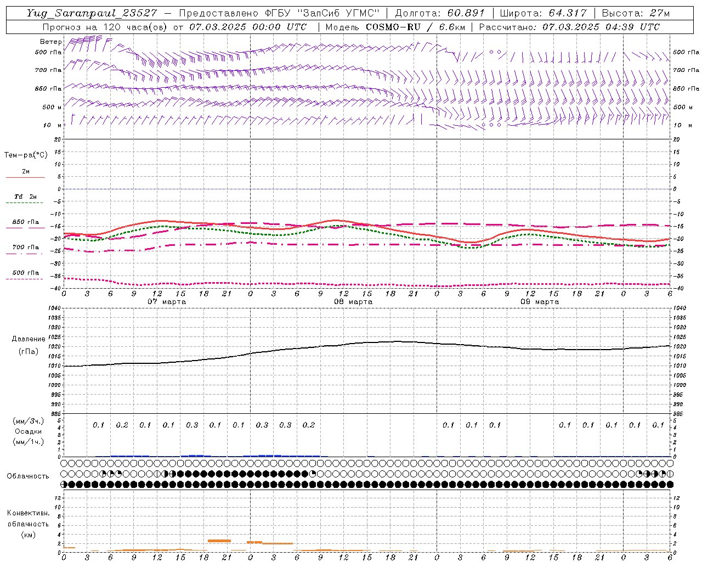Click the (гПа) unit label under Давление
The height and width of the screenshot is (562, 702).
(x=29, y=351)
